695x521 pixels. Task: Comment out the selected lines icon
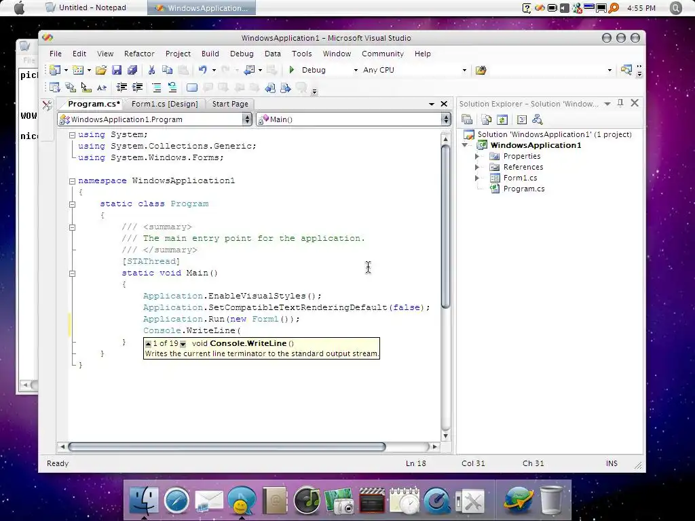pos(157,88)
